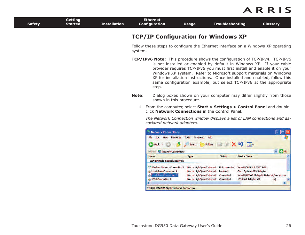Click the Local Area Connection 4 icon
Image resolution: width=305 pixels, height=235 pixels.
[149, 171]
